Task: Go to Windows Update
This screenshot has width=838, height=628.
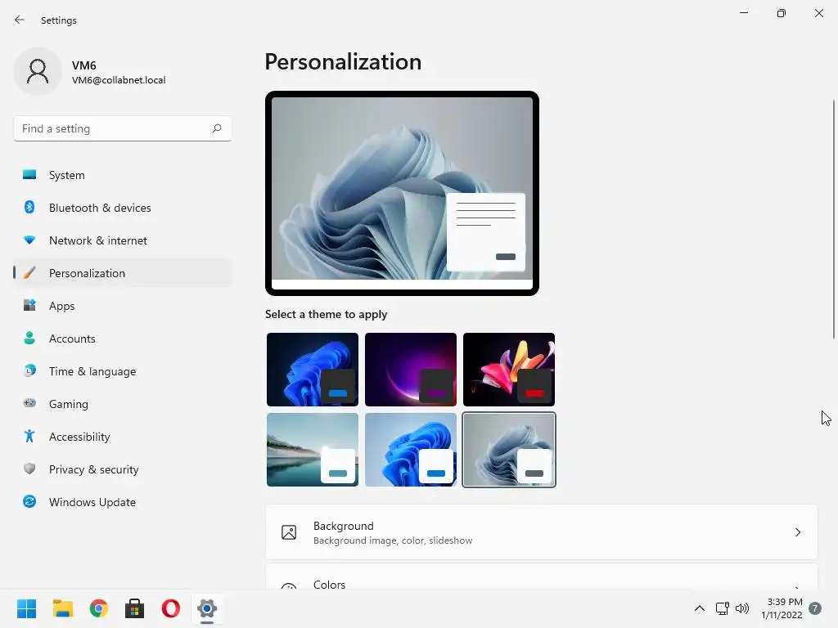Action: pyautogui.click(x=123, y=501)
